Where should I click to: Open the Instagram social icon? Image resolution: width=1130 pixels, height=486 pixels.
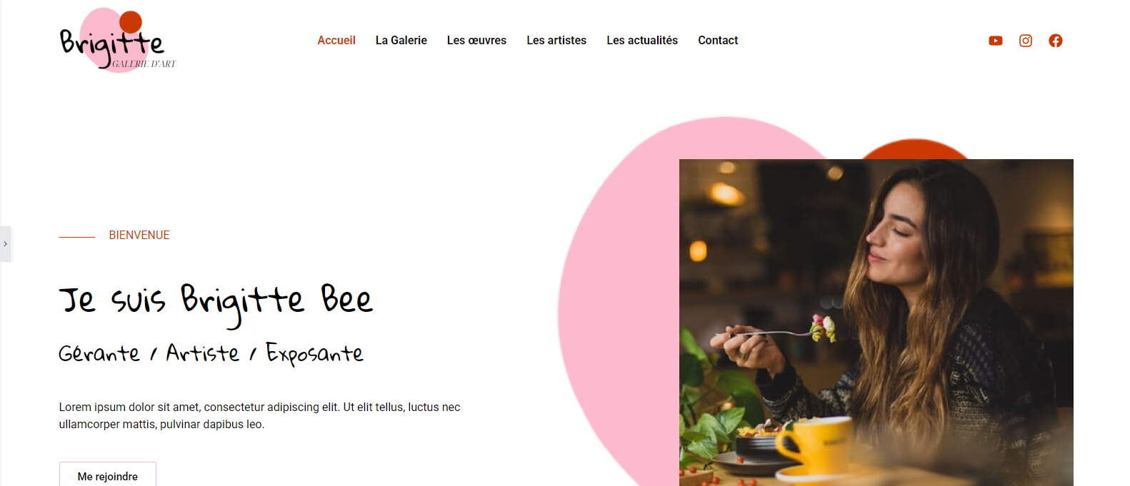pos(1025,41)
